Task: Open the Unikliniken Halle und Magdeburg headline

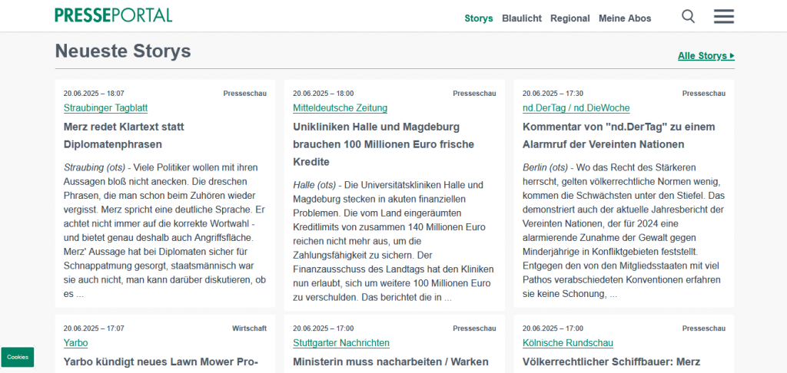Action: [384, 144]
